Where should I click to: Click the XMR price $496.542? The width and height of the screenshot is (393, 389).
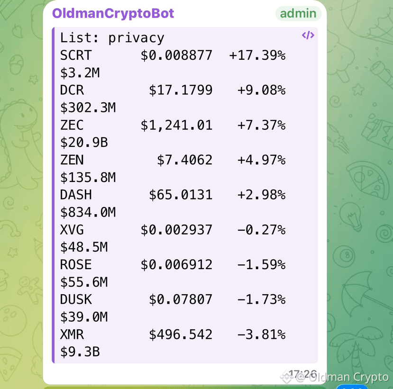coord(181,335)
